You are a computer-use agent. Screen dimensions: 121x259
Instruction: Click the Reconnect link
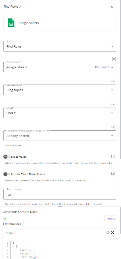pyautogui.click(x=102, y=67)
